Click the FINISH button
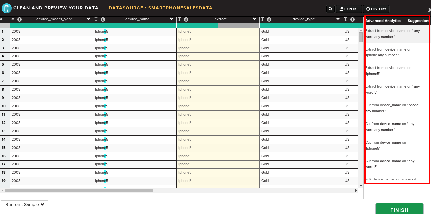Screen dimensions: 431x214 click(399, 210)
